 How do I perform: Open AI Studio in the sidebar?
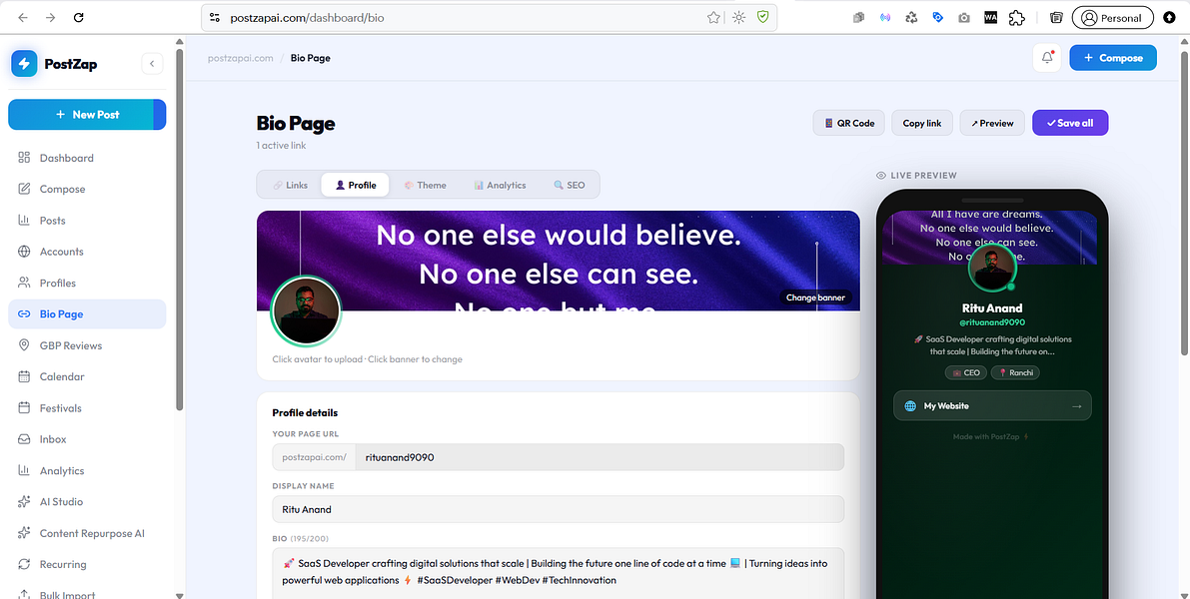(87, 502)
